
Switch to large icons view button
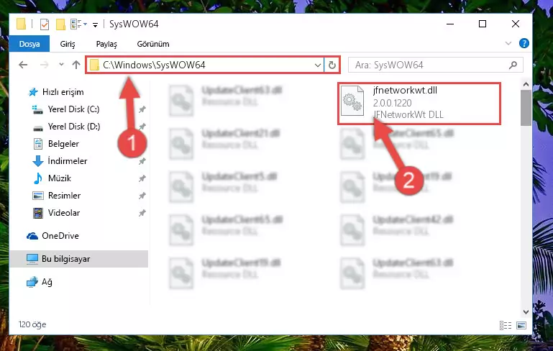pos(521,325)
